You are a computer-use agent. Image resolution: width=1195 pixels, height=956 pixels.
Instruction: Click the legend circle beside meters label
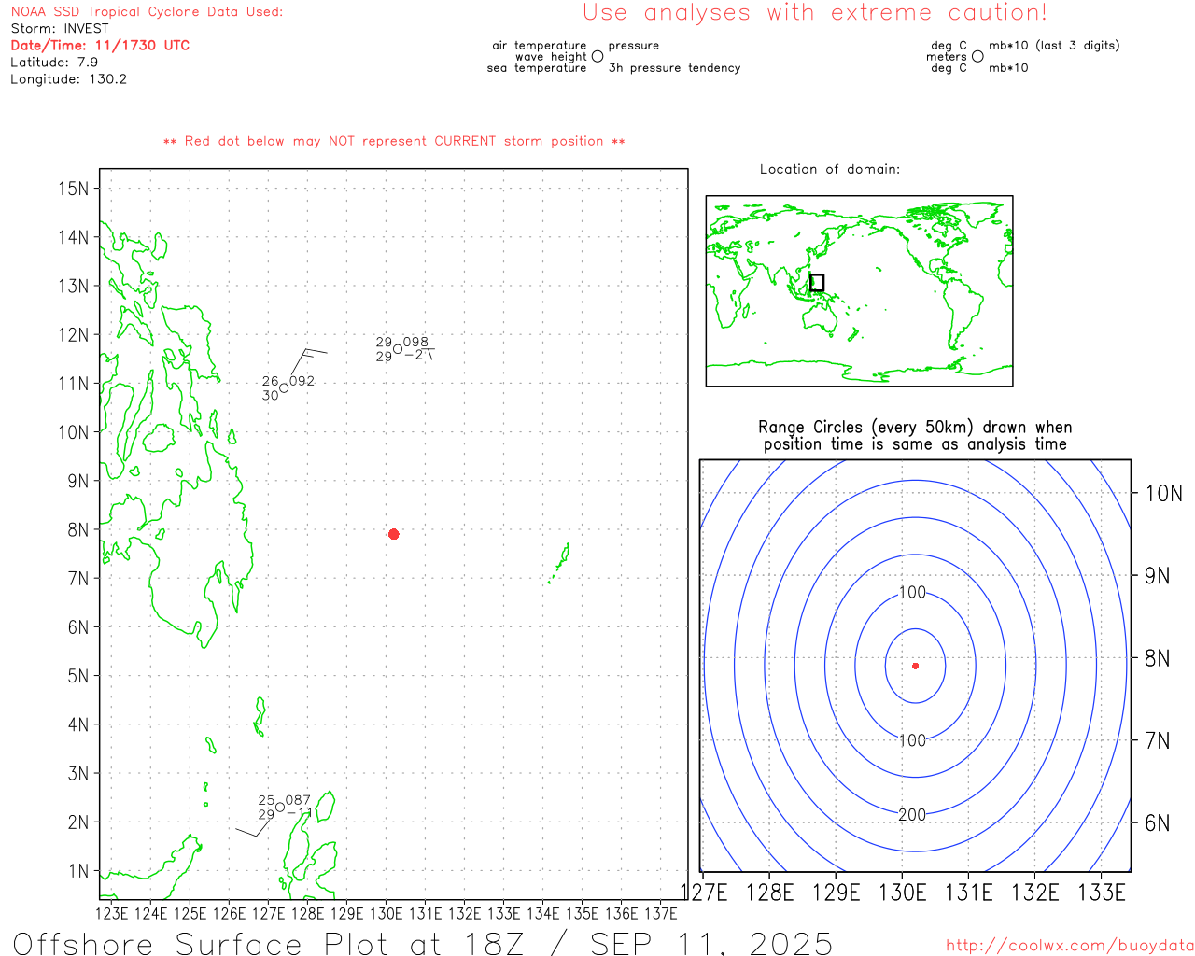(977, 57)
